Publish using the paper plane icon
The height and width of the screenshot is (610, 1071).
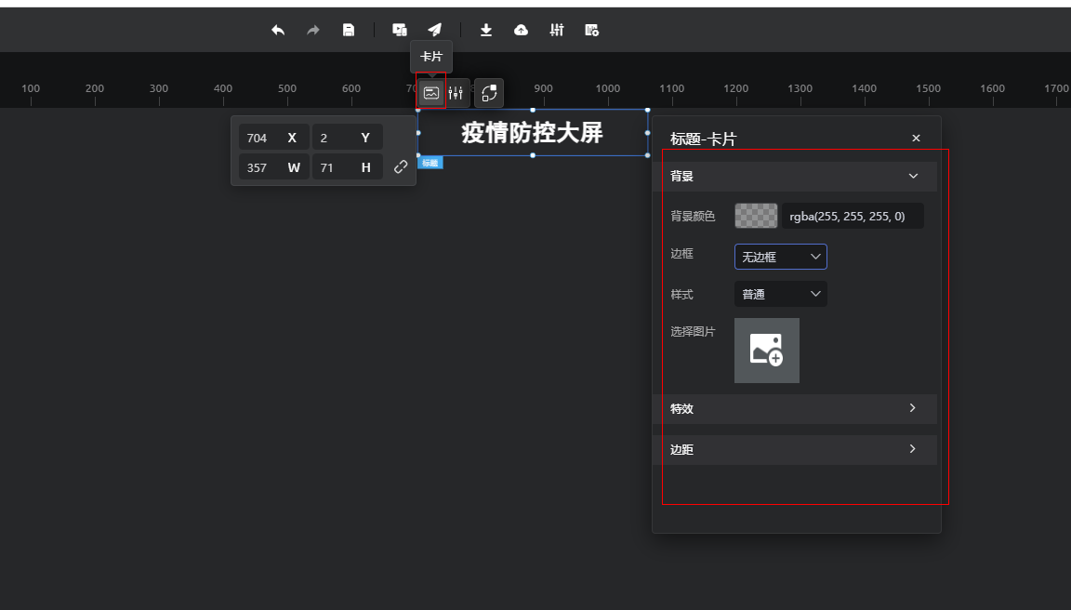click(434, 30)
